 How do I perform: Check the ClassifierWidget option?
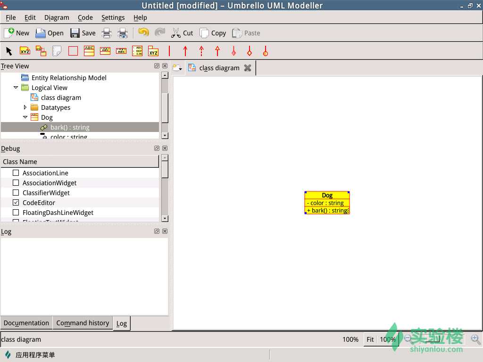16,192
